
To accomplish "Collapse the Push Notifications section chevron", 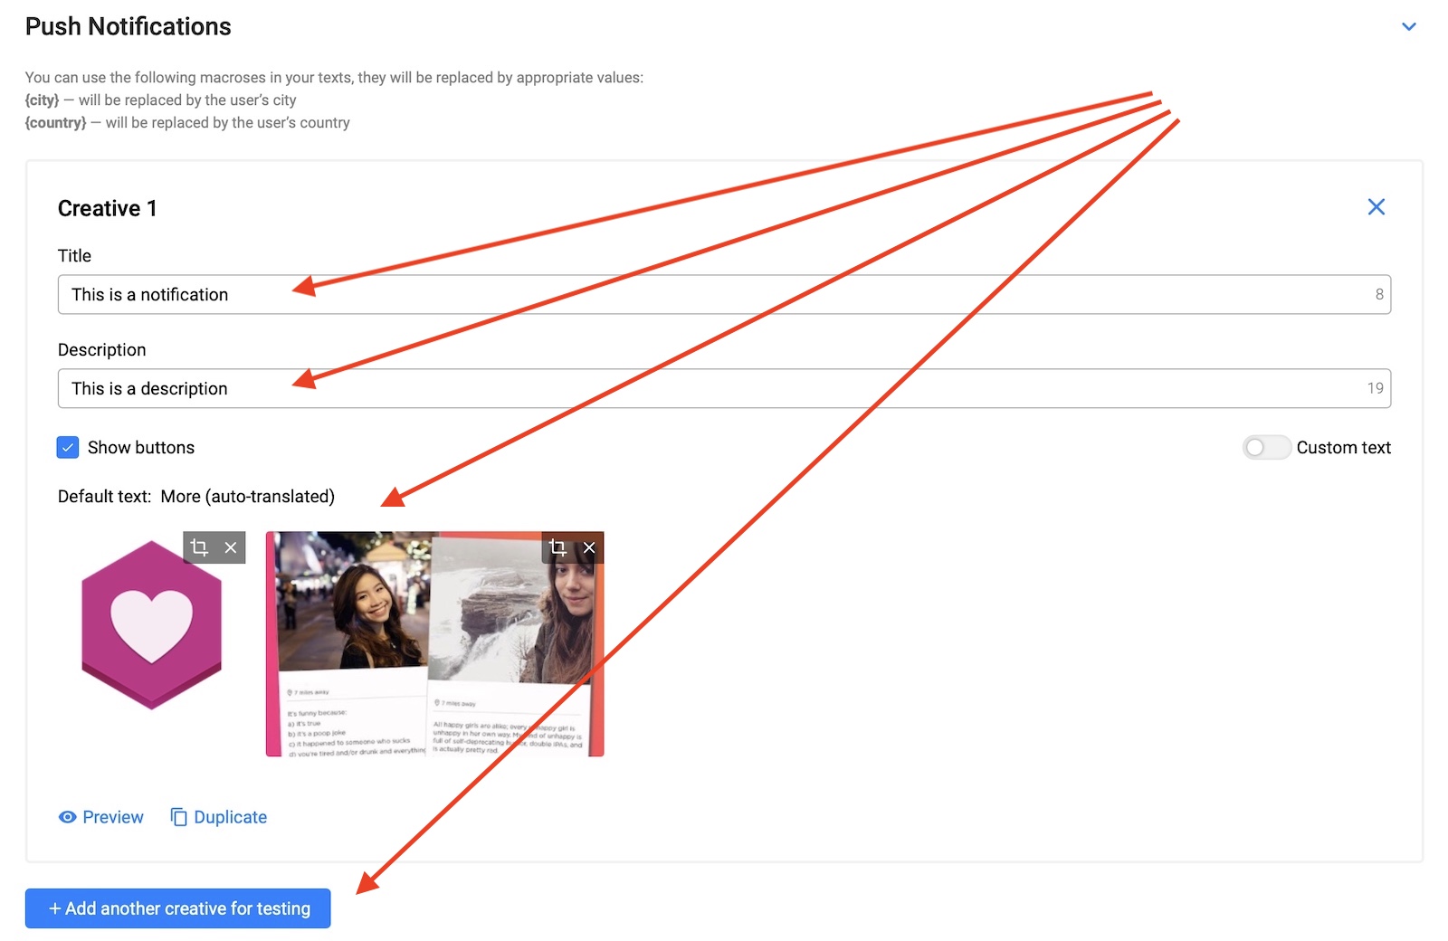I will point(1408,27).
